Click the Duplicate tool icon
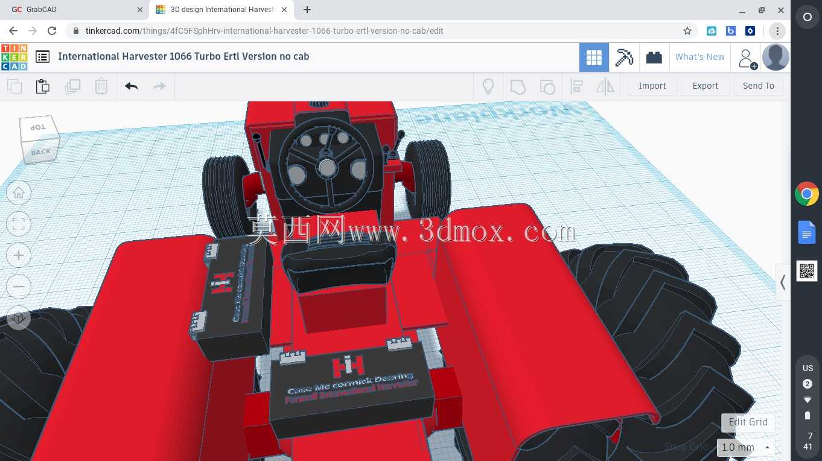Screen dimensions: 822x461 tap(72, 86)
